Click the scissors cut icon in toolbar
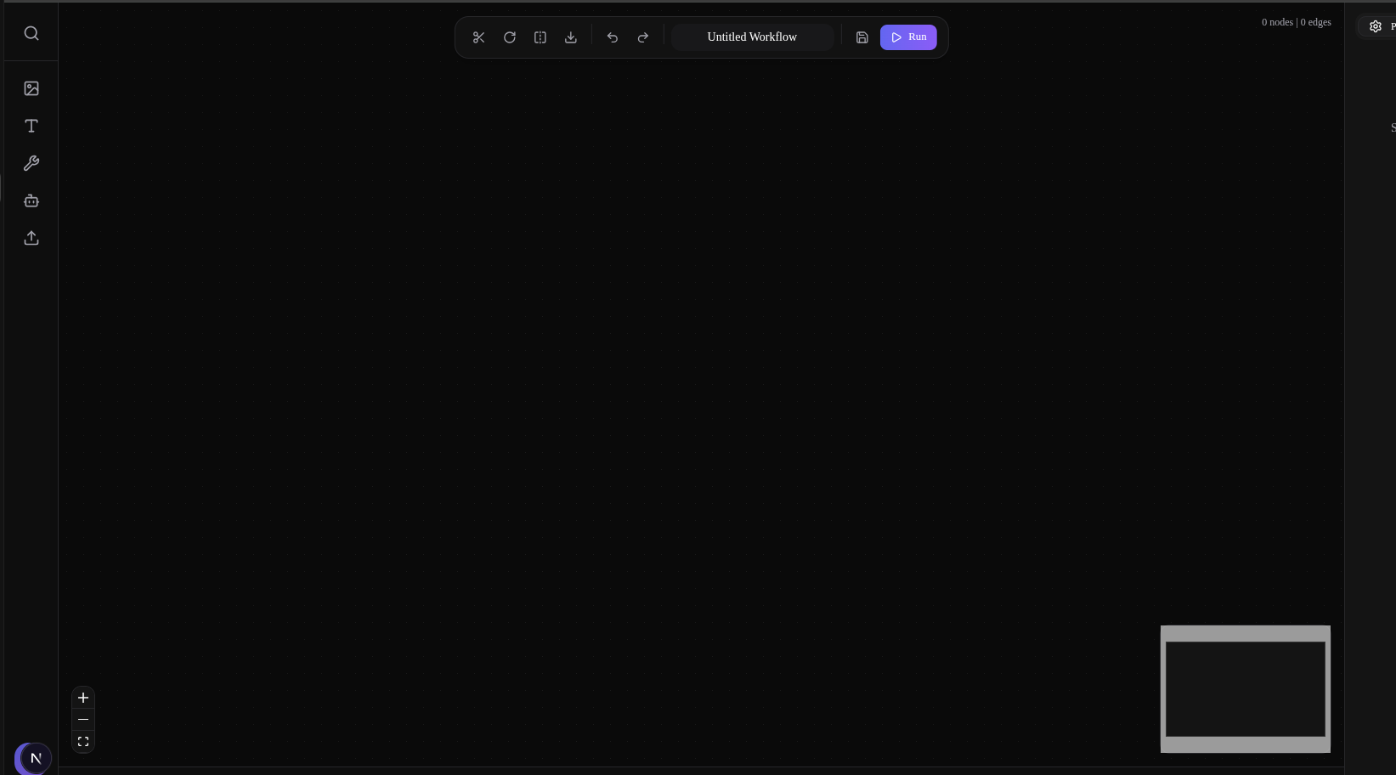1396x775 pixels. pyautogui.click(x=479, y=37)
